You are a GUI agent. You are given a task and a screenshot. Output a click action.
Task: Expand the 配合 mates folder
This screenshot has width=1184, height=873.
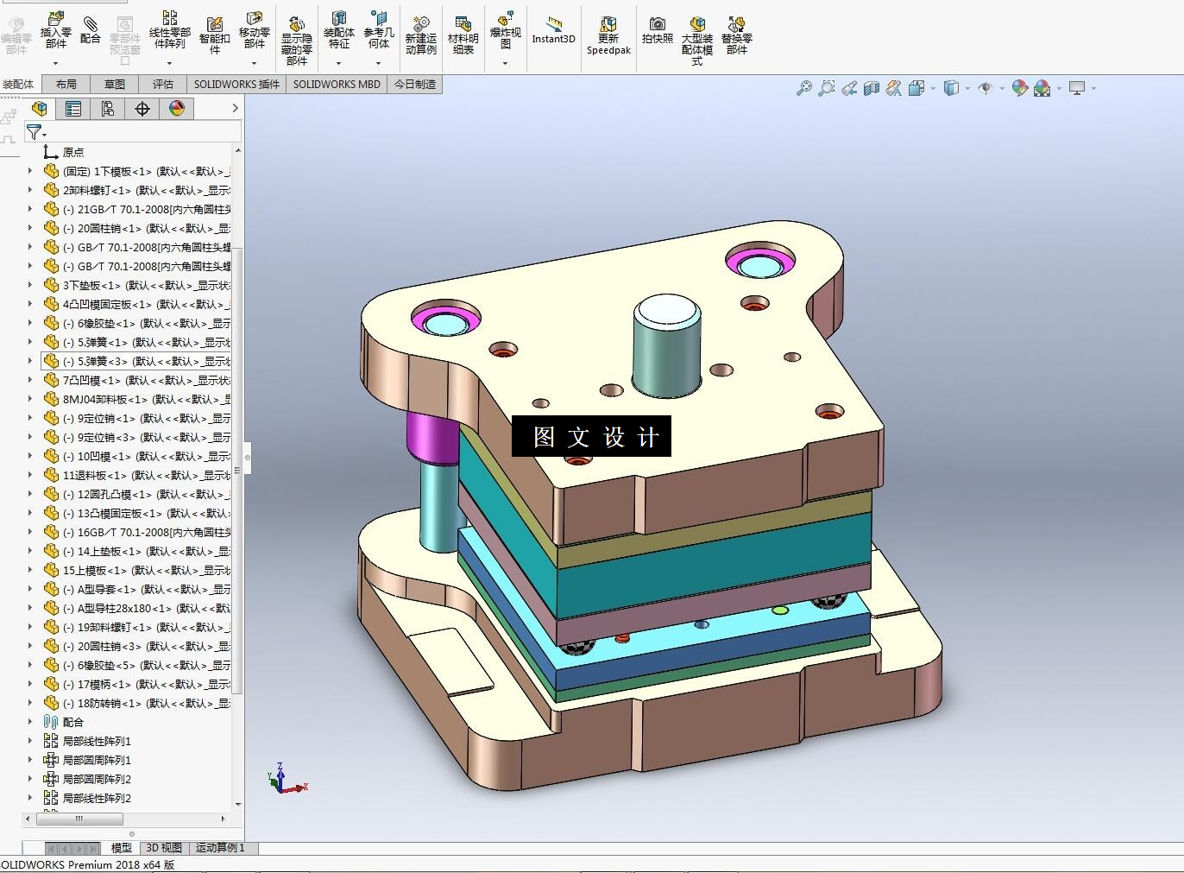click(x=30, y=722)
